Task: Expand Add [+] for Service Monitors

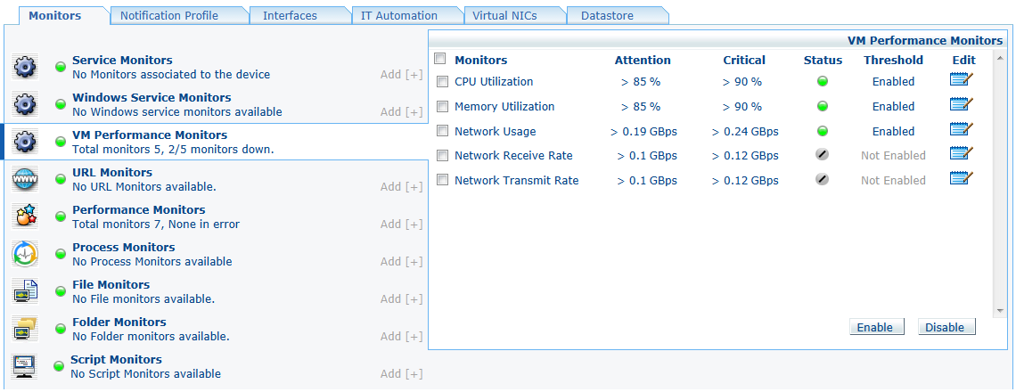Action: (401, 75)
